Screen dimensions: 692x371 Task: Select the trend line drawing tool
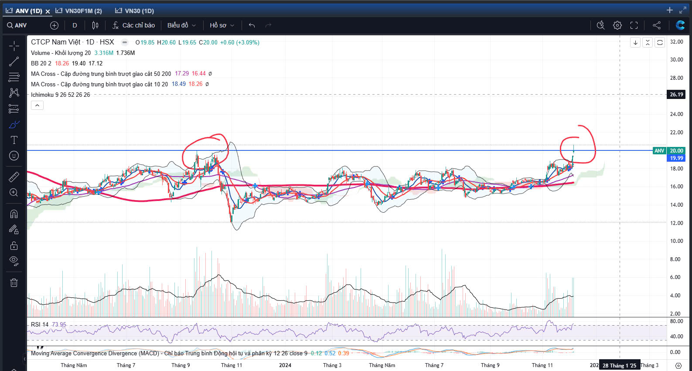point(14,61)
